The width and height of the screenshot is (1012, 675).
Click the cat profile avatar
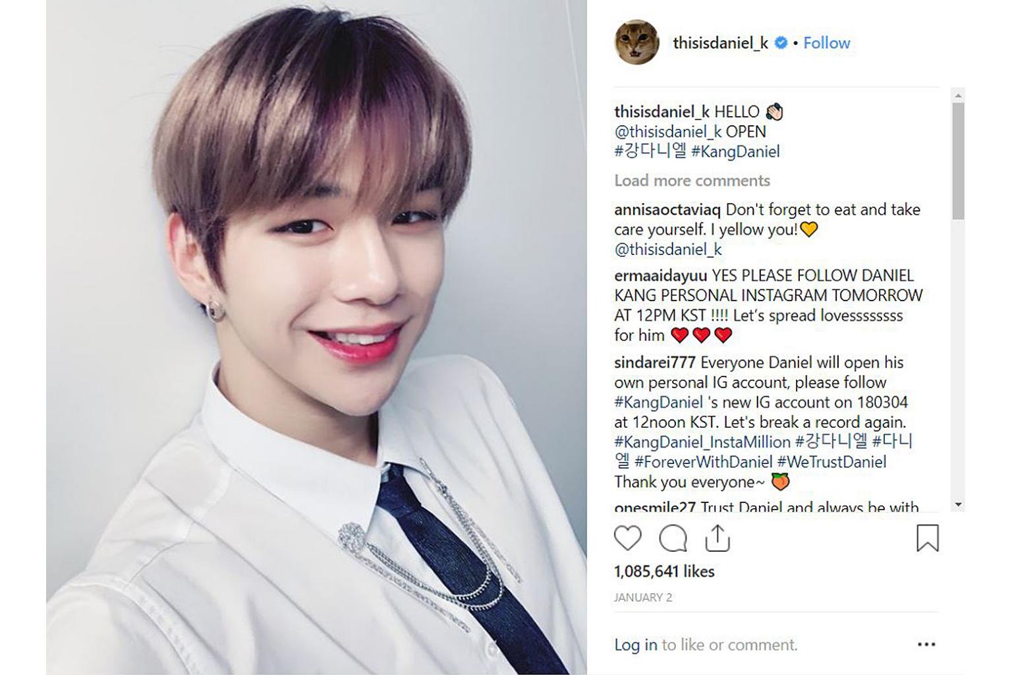tap(636, 43)
